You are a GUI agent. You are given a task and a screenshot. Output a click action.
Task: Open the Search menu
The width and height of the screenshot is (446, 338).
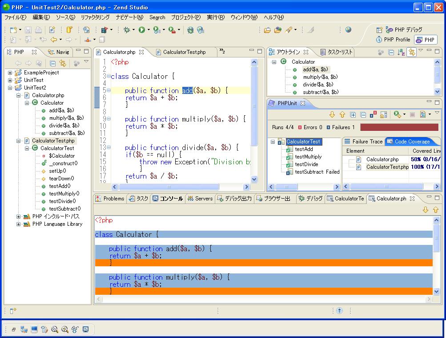157,17
